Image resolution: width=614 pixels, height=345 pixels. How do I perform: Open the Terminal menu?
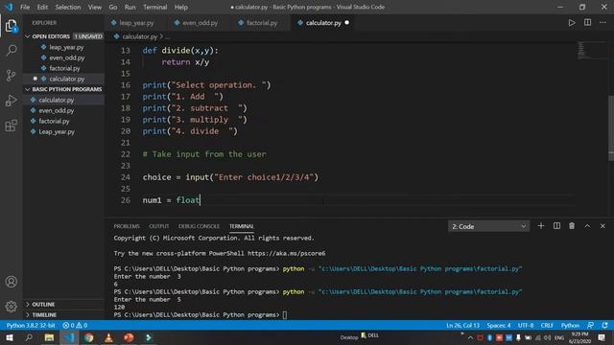coord(154,7)
